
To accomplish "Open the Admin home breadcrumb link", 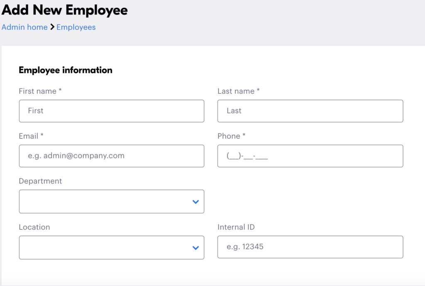I will [x=24, y=27].
